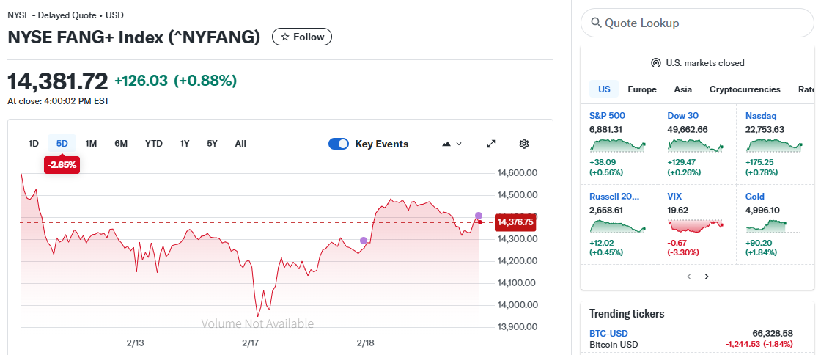
Task: Show the All time chart range
Action: click(240, 144)
